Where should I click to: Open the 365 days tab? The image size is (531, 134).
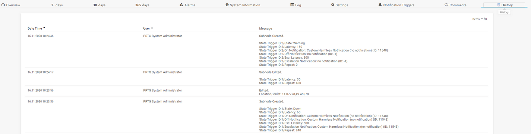pyautogui.click(x=142, y=5)
